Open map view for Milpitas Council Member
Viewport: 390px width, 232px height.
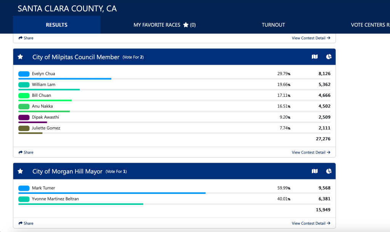315,57
